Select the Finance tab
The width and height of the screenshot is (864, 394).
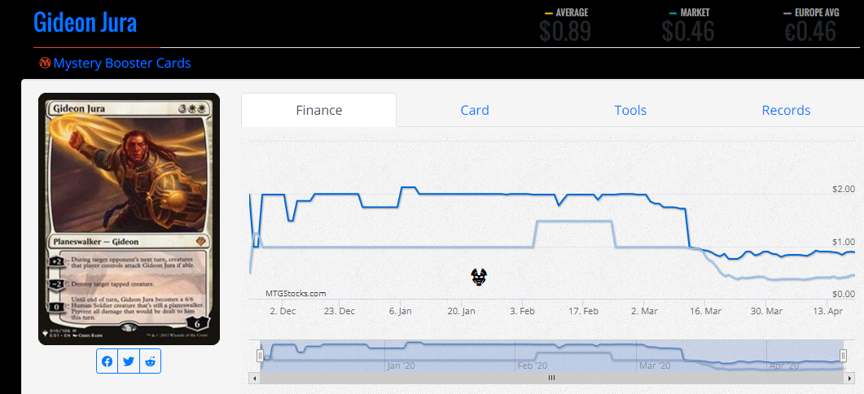click(x=319, y=110)
